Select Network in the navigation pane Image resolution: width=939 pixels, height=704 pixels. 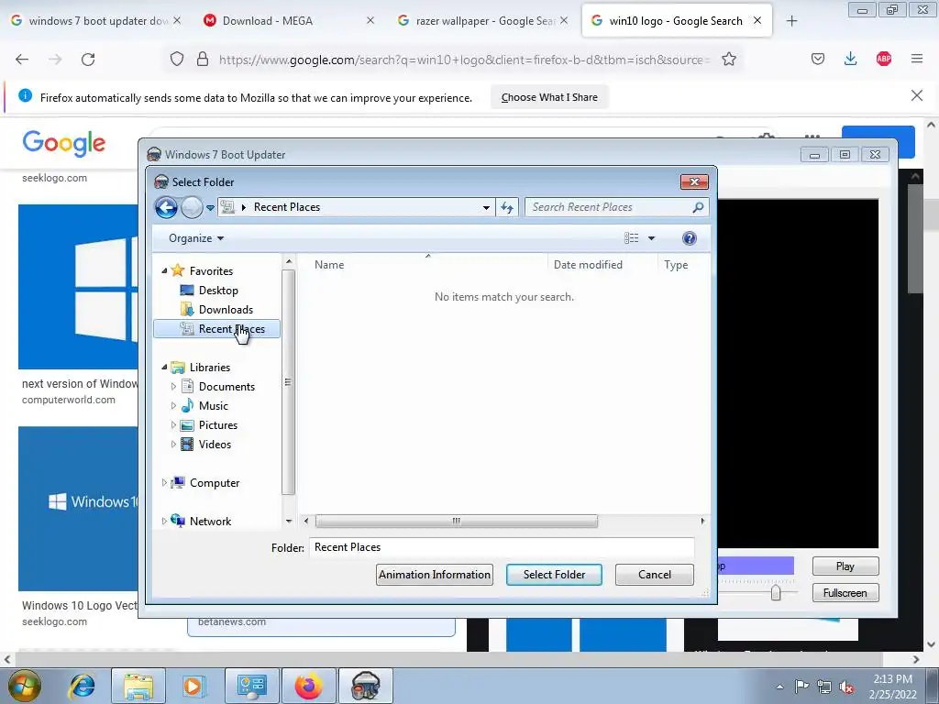click(210, 522)
